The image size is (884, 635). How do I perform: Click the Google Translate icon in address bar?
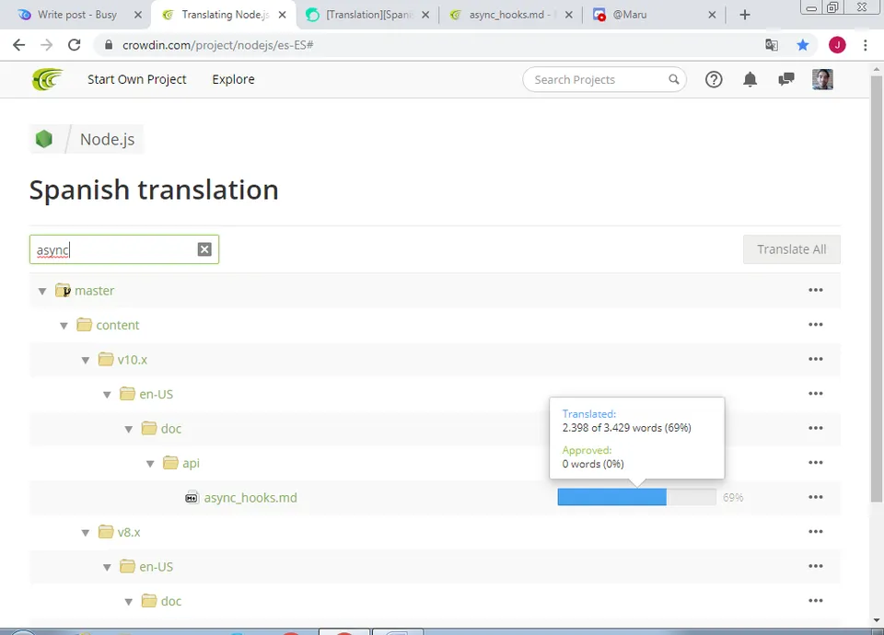772,45
